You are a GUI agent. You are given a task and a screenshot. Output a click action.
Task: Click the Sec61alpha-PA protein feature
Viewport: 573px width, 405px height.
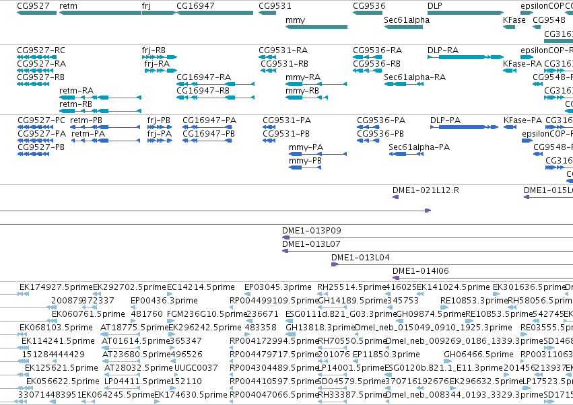tap(406, 154)
